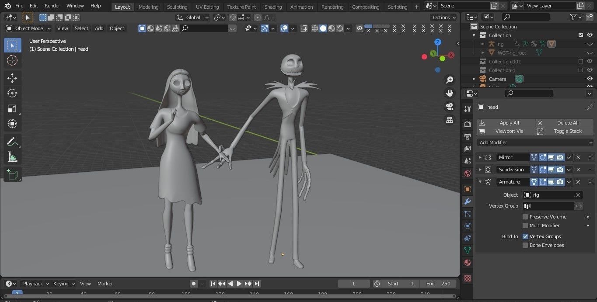Image resolution: width=597 pixels, height=302 pixels.
Task: Click the Blender logo icon
Action: [x=7, y=6]
